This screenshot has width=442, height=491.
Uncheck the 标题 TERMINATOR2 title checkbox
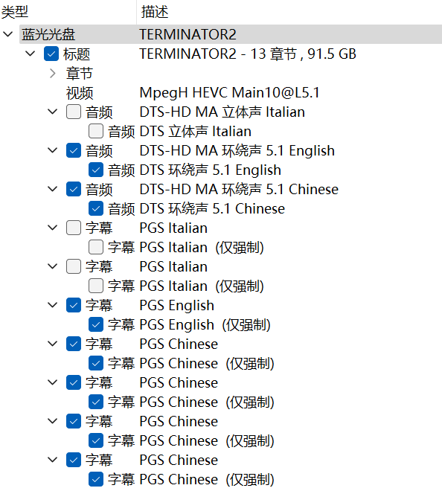tap(51, 54)
